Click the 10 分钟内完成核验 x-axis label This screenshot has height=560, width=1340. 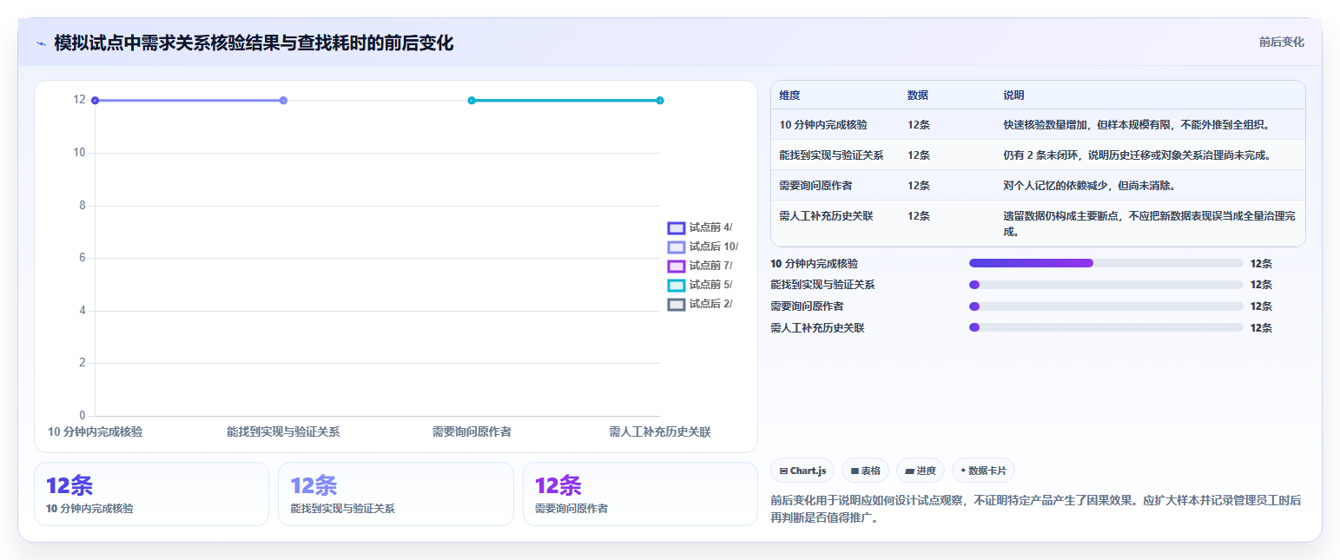point(95,432)
